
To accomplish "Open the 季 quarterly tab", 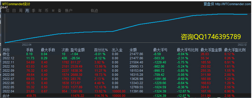I will 33,11.
